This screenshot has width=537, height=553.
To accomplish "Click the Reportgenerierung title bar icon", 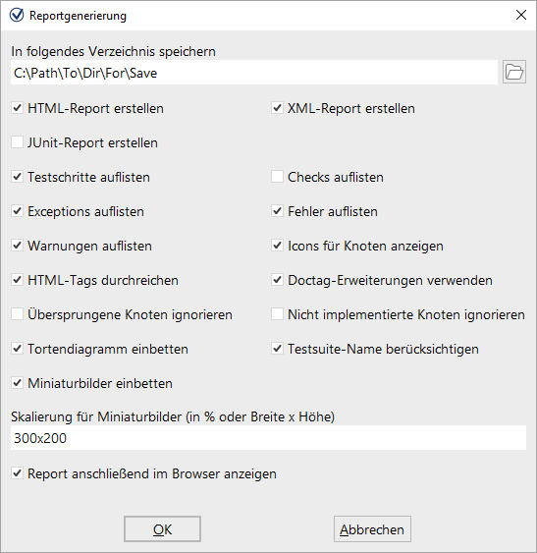I will pyautogui.click(x=17, y=15).
